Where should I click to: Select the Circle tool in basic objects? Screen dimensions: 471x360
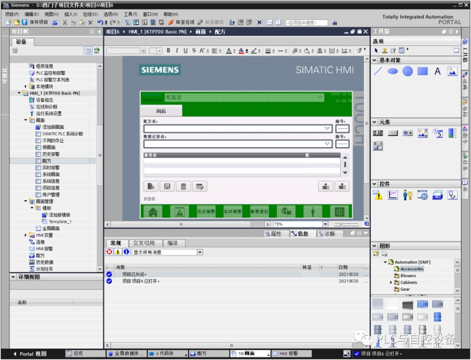pos(407,71)
